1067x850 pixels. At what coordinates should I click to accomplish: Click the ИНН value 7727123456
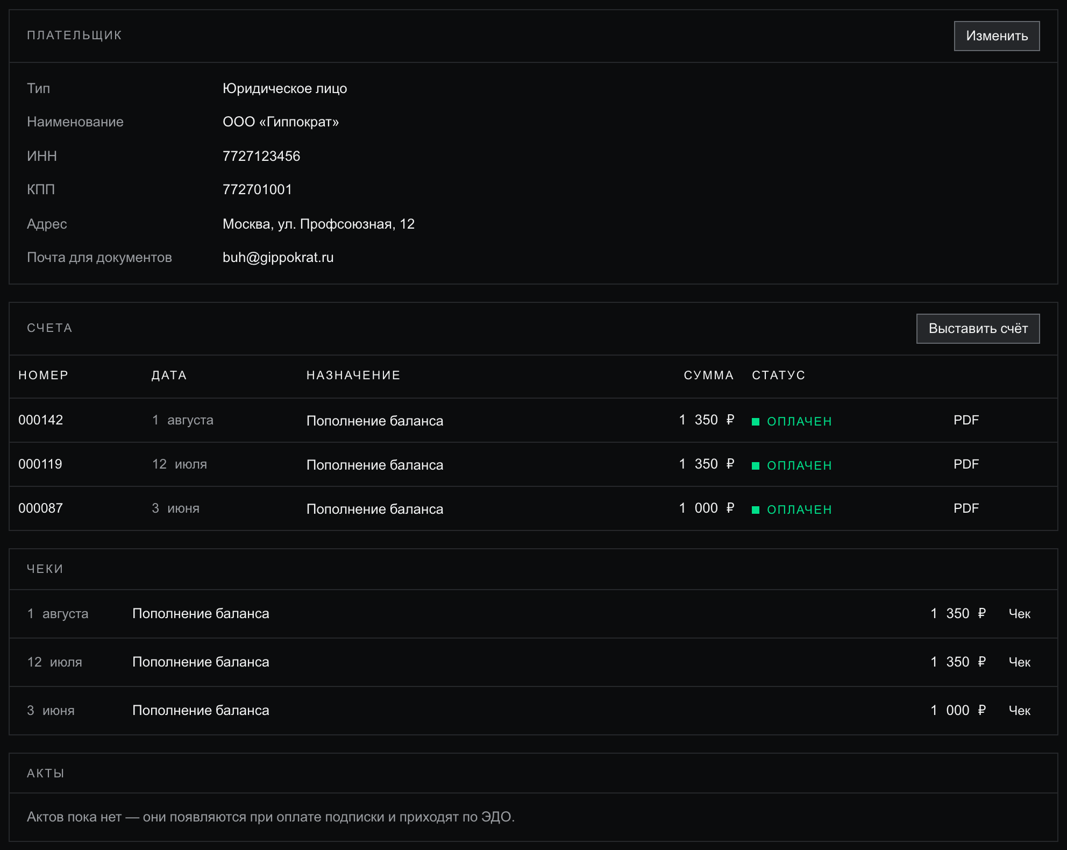(261, 156)
